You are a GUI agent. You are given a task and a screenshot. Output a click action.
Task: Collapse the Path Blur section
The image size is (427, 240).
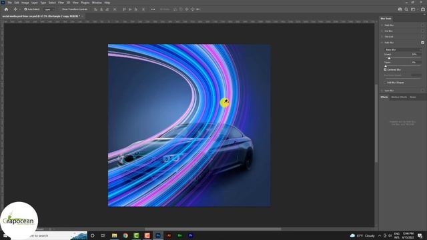point(382,43)
